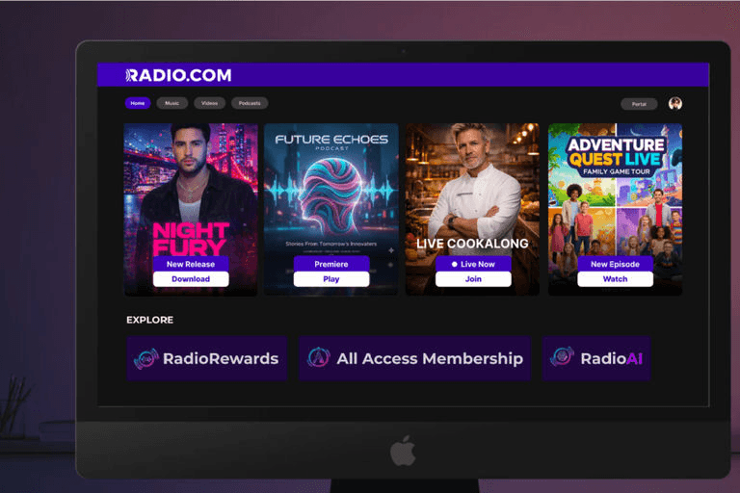Click the All Access Membership icon
The width and height of the screenshot is (740, 493).
(319, 357)
